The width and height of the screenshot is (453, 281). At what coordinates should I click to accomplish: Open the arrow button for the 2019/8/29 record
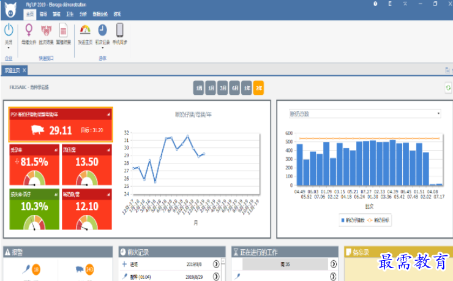pos(216,277)
